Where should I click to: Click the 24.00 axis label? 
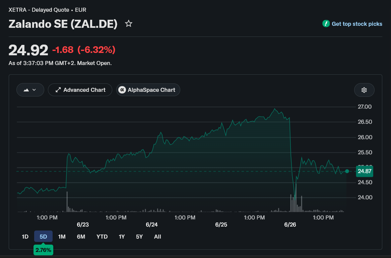(x=365, y=197)
